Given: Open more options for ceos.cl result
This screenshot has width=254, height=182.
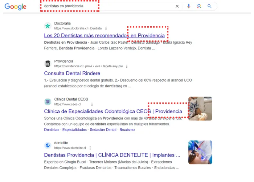Looking at the screenshot, I should (x=92, y=104).
